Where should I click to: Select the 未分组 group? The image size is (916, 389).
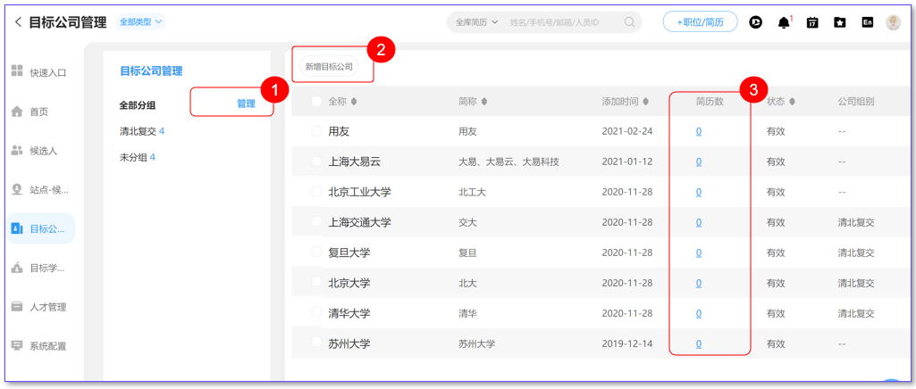coord(138,157)
